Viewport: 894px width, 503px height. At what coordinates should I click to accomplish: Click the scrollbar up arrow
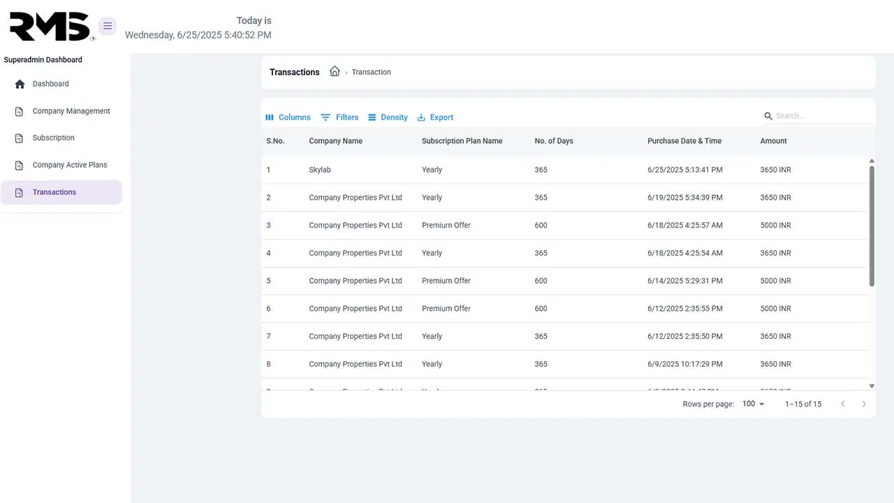tap(872, 161)
